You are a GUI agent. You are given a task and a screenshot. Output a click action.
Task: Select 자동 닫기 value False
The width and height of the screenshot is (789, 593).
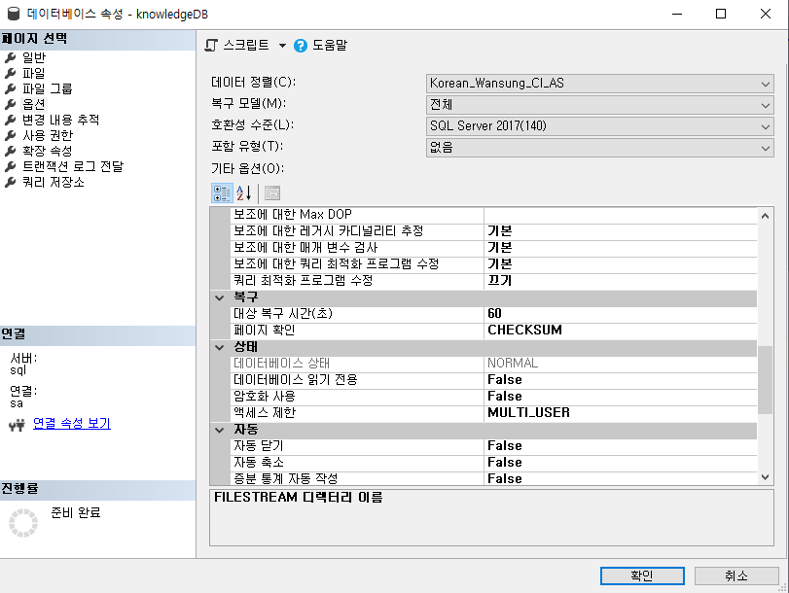point(621,446)
